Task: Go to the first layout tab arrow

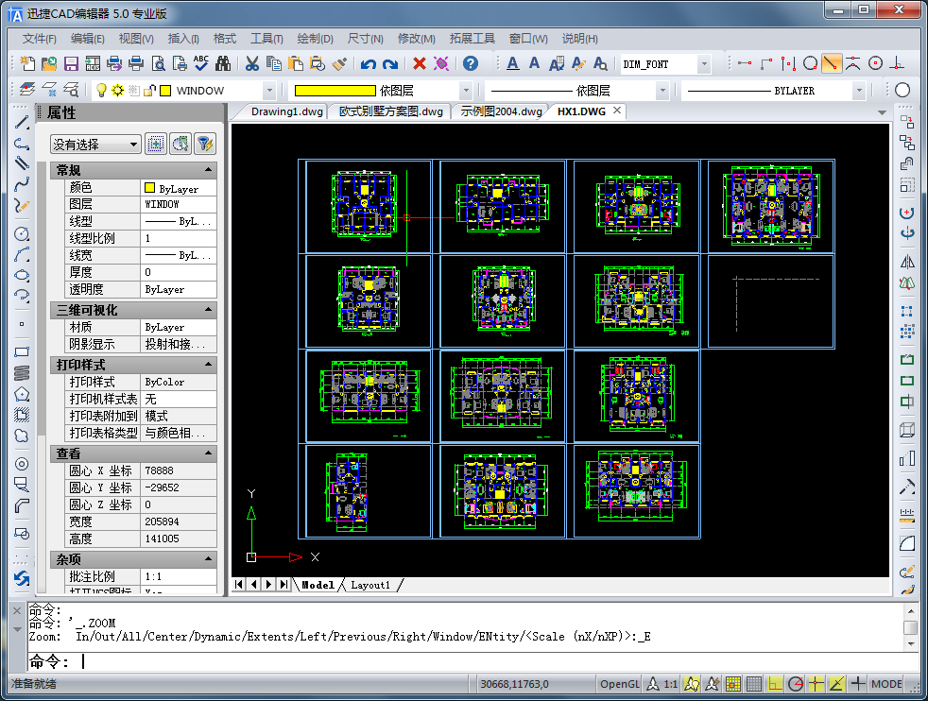Action: pyautogui.click(x=238, y=585)
